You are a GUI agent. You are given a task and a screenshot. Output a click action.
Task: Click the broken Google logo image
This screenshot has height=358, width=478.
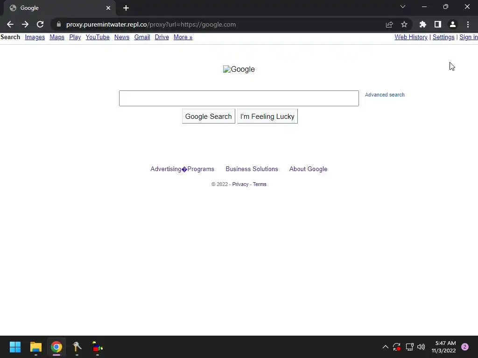[x=239, y=69]
